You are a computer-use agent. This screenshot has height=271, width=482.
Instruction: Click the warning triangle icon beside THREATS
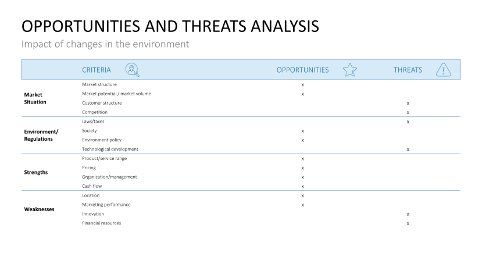click(x=443, y=70)
